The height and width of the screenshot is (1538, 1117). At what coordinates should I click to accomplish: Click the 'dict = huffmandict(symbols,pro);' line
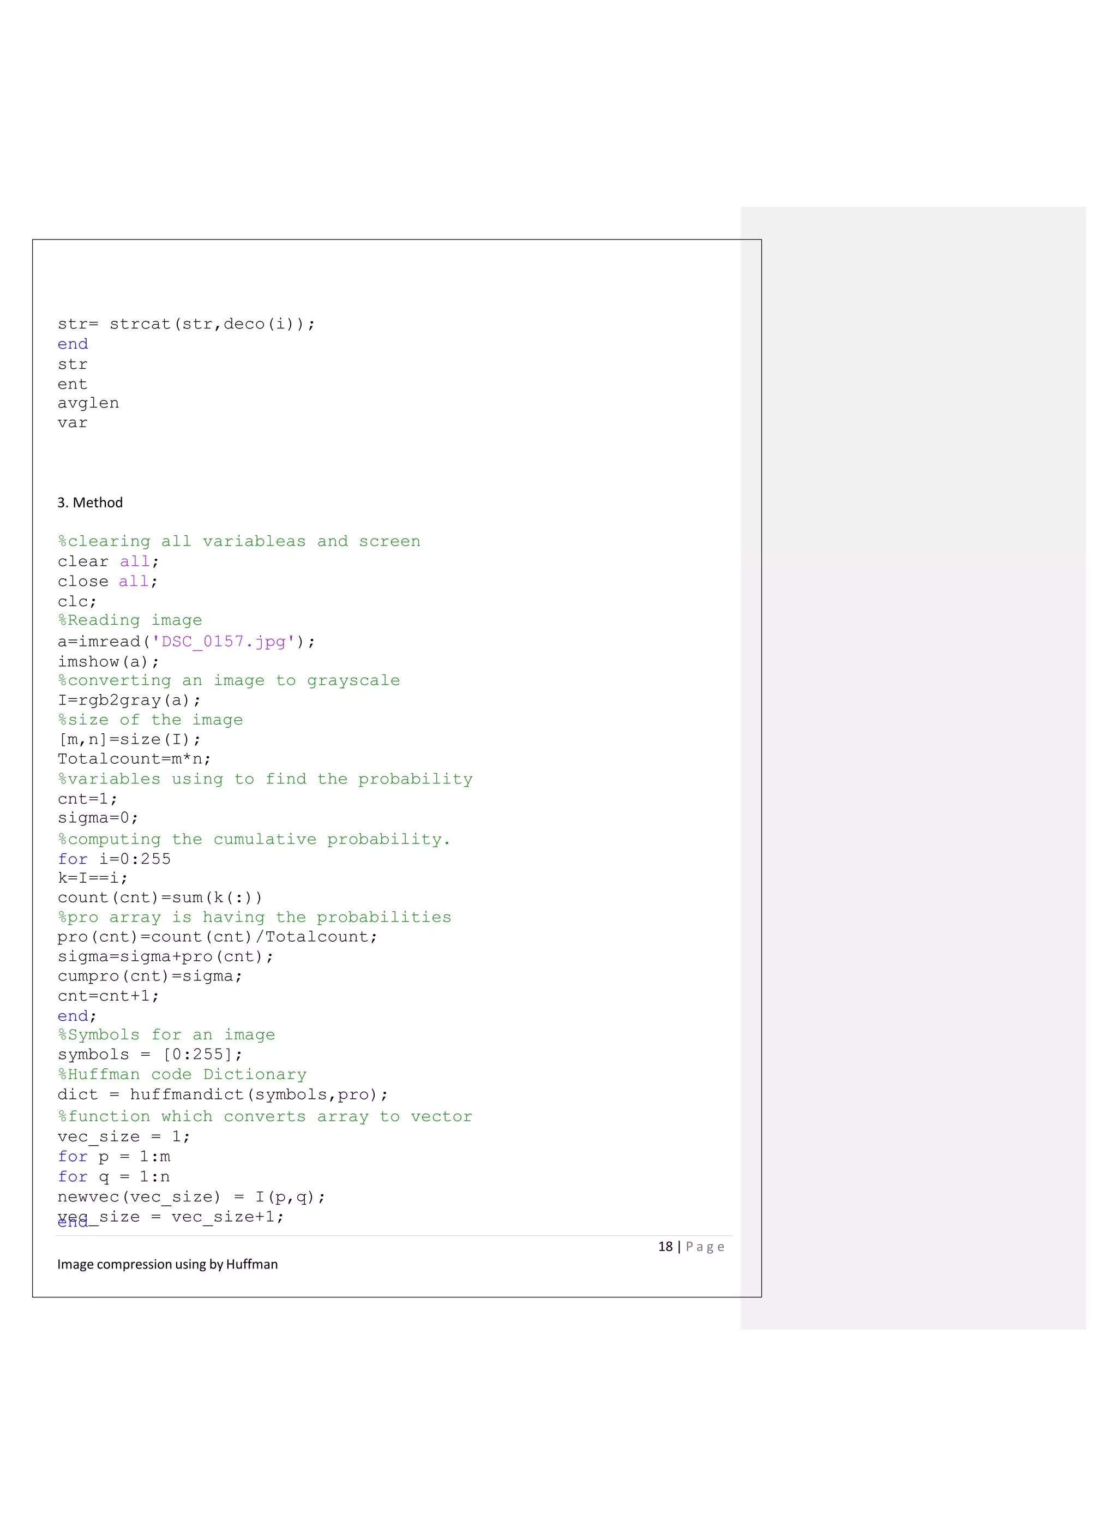tap(223, 1094)
